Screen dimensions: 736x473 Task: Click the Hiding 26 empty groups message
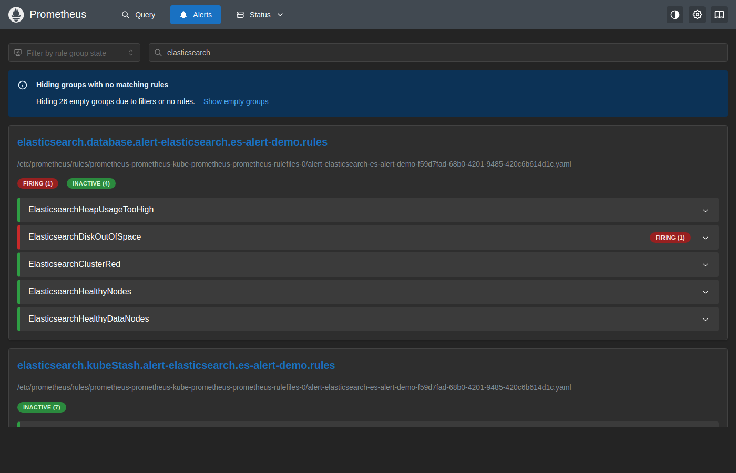116,101
